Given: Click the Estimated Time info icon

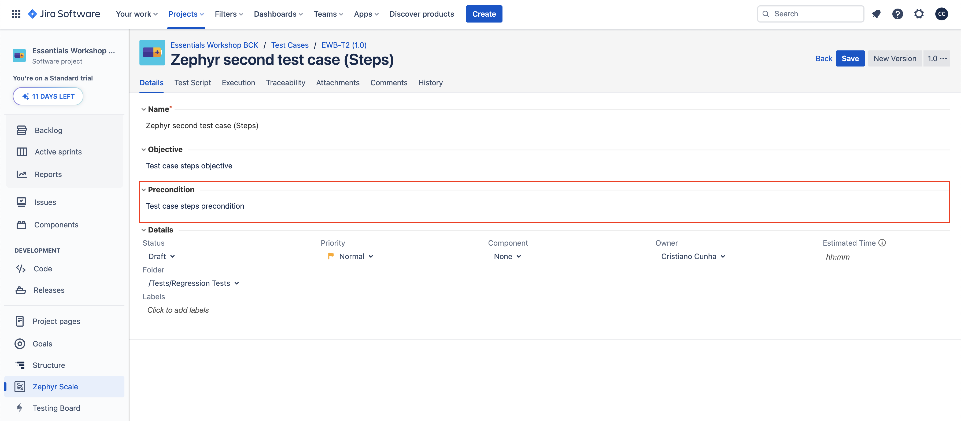Looking at the screenshot, I should coord(882,243).
